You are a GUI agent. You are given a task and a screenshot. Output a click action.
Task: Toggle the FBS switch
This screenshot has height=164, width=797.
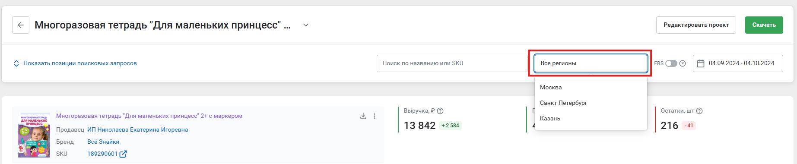pyautogui.click(x=671, y=63)
